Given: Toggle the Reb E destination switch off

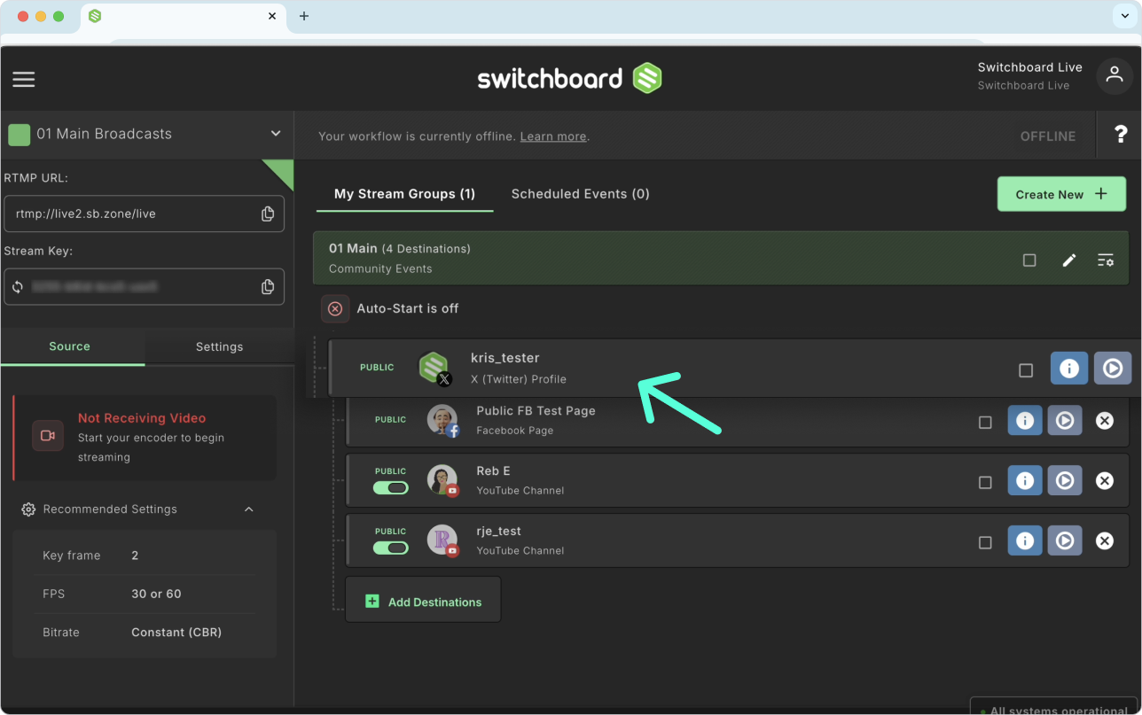Looking at the screenshot, I should click(x=391, y=487).
